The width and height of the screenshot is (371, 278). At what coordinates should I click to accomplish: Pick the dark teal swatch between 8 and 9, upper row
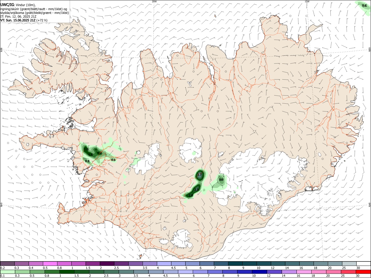[x=235, y=264]
